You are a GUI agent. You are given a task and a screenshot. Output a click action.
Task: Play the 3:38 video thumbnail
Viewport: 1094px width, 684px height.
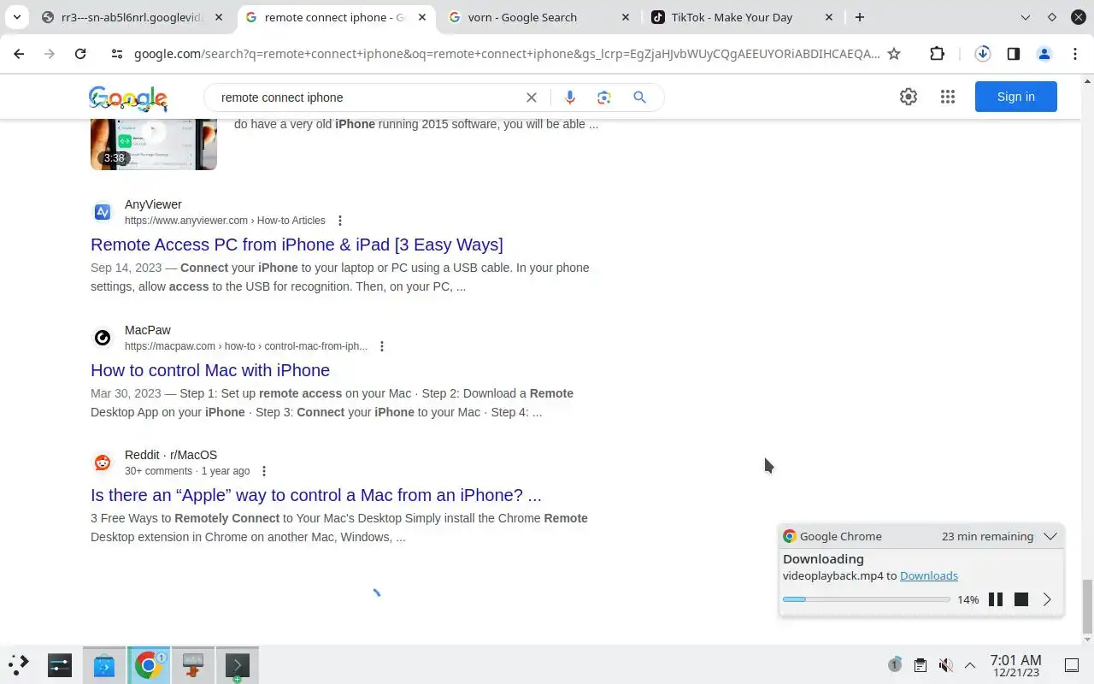coord(154,144)
